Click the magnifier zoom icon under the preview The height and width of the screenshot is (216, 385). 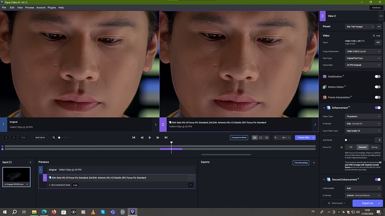pos(53,137)
